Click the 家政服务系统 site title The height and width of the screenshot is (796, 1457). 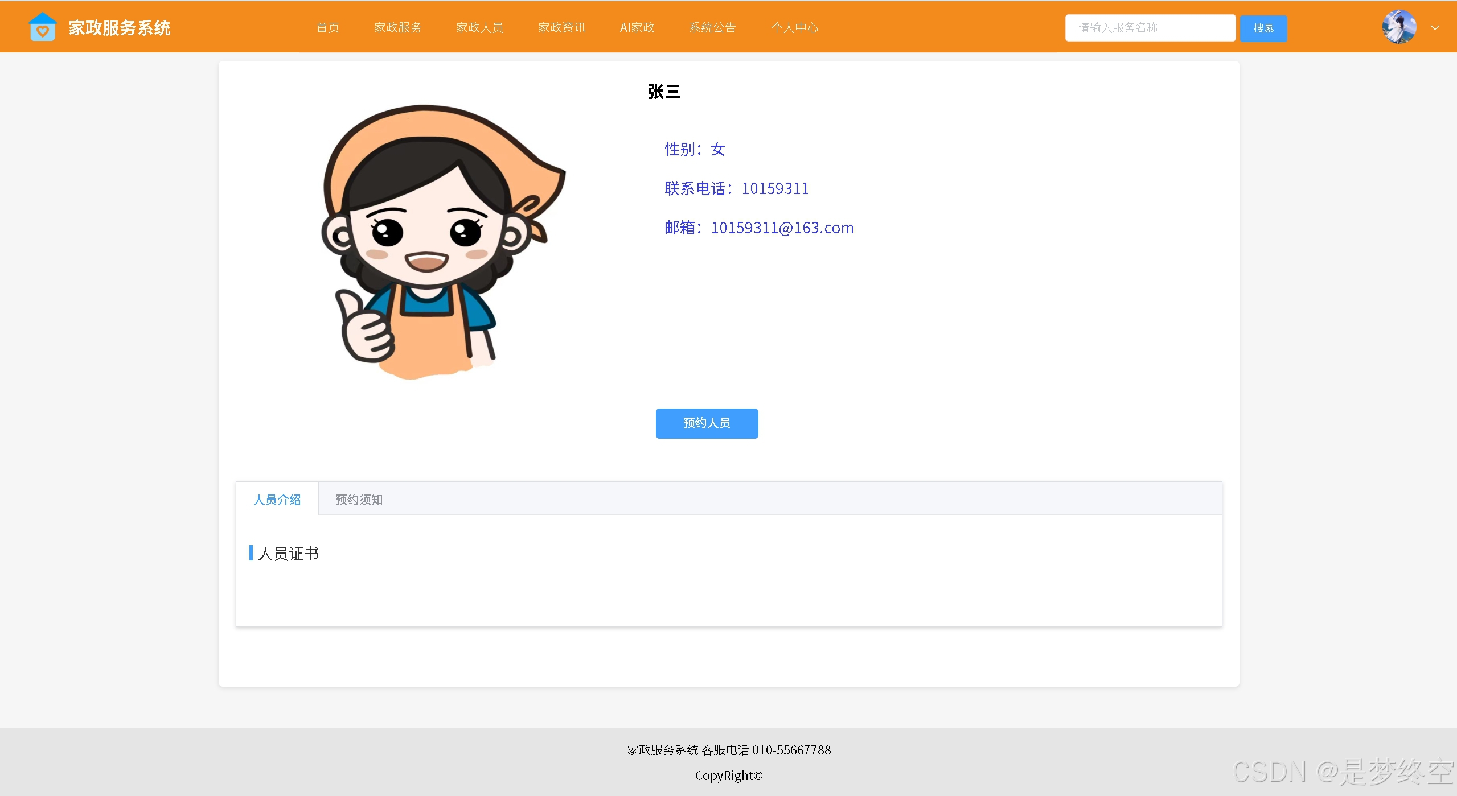pos(120,27)
